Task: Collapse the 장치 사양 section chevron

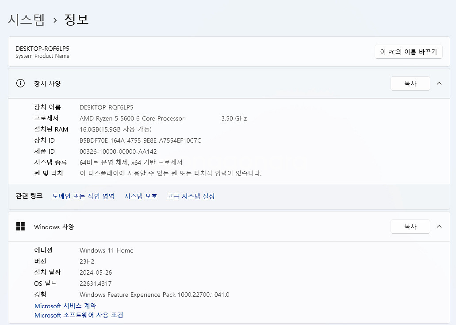Action: (439, 83)
